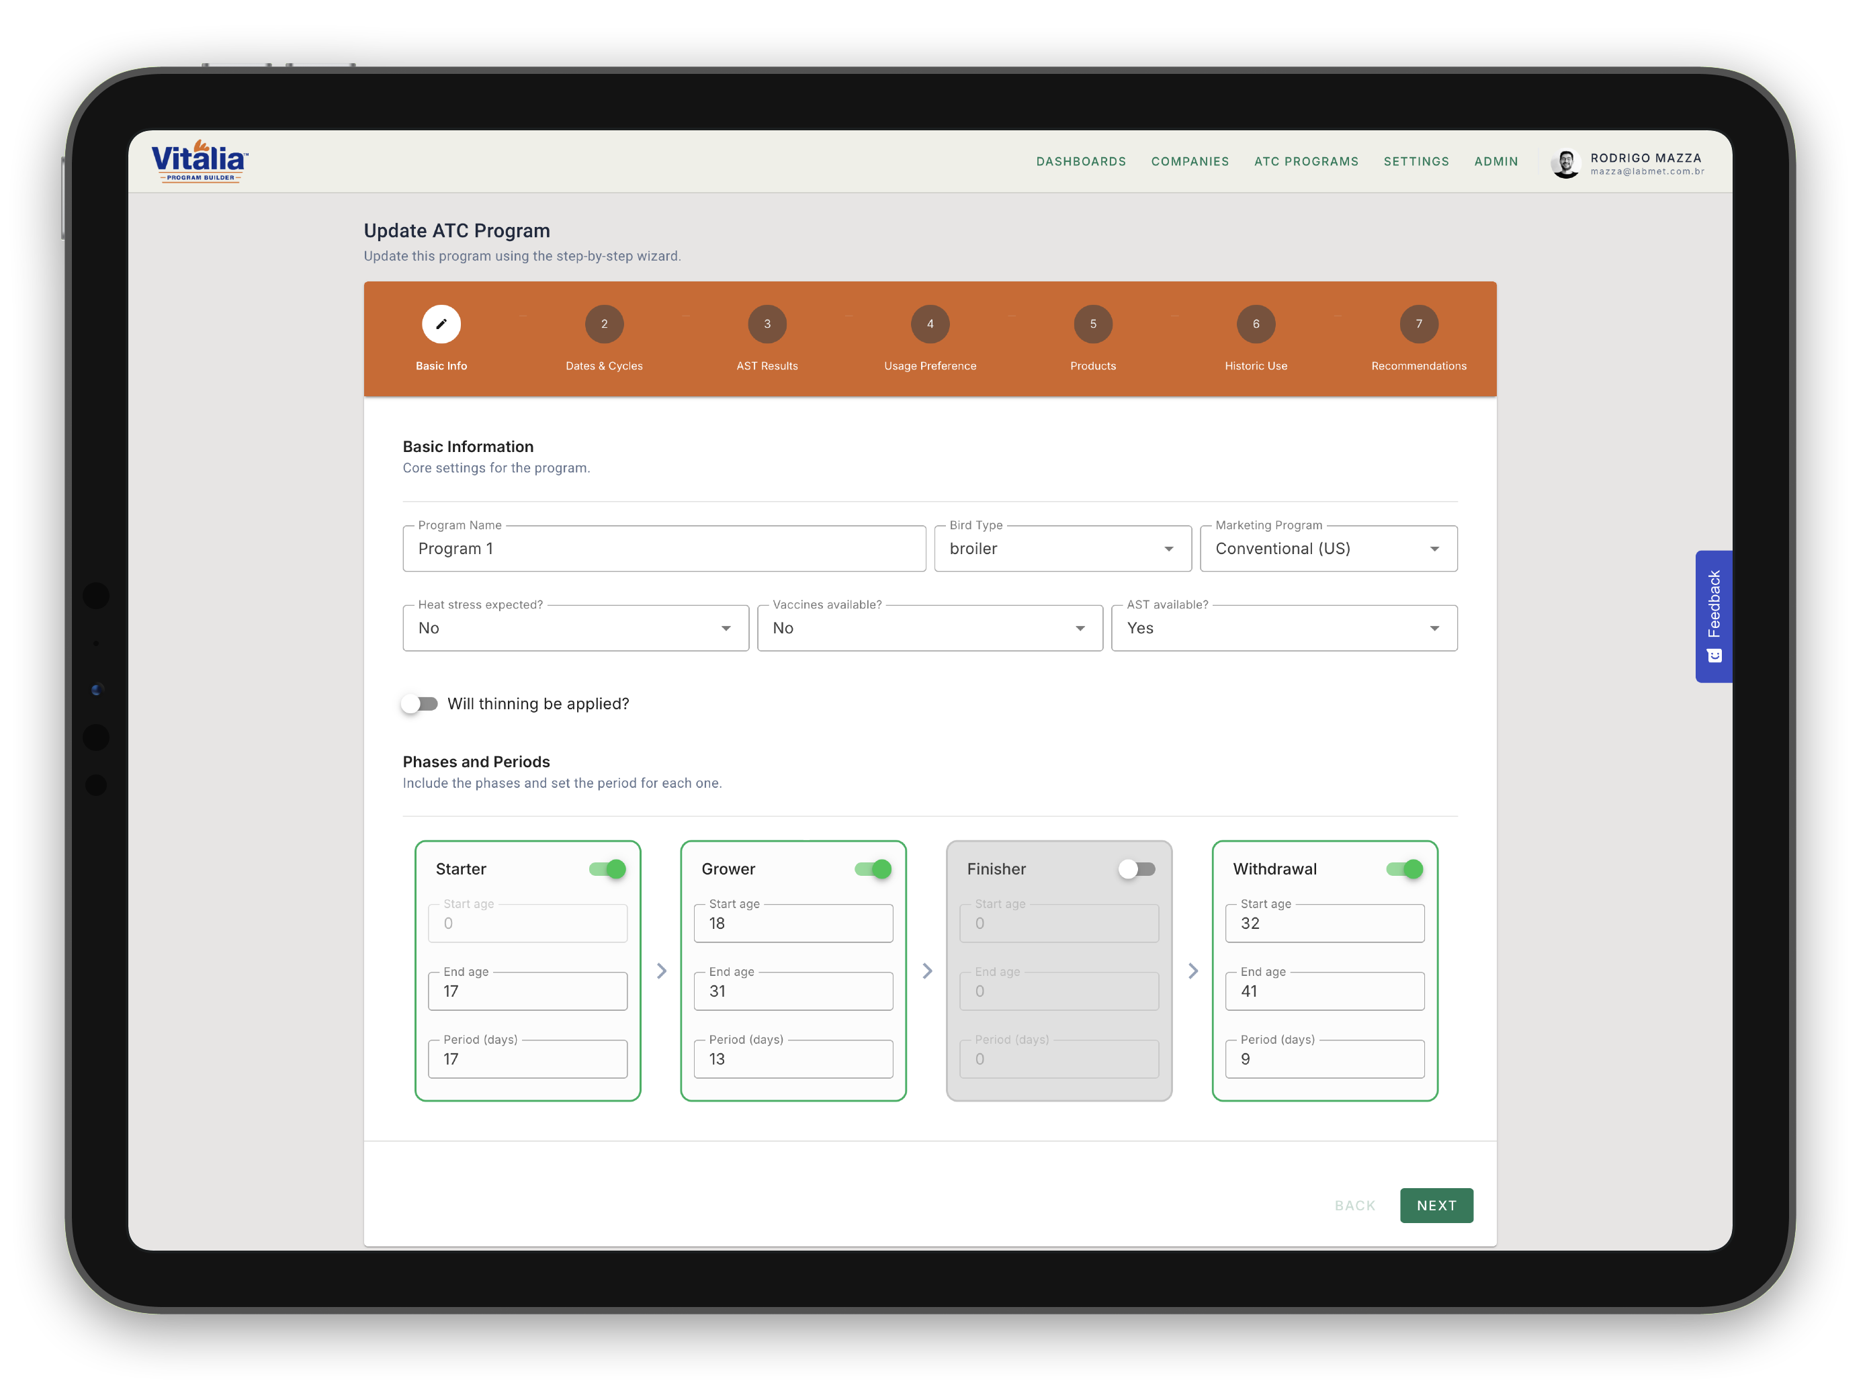
Task: Click the arrow between Finisher and Withdrawal
Action: [x=1192, y=971]
